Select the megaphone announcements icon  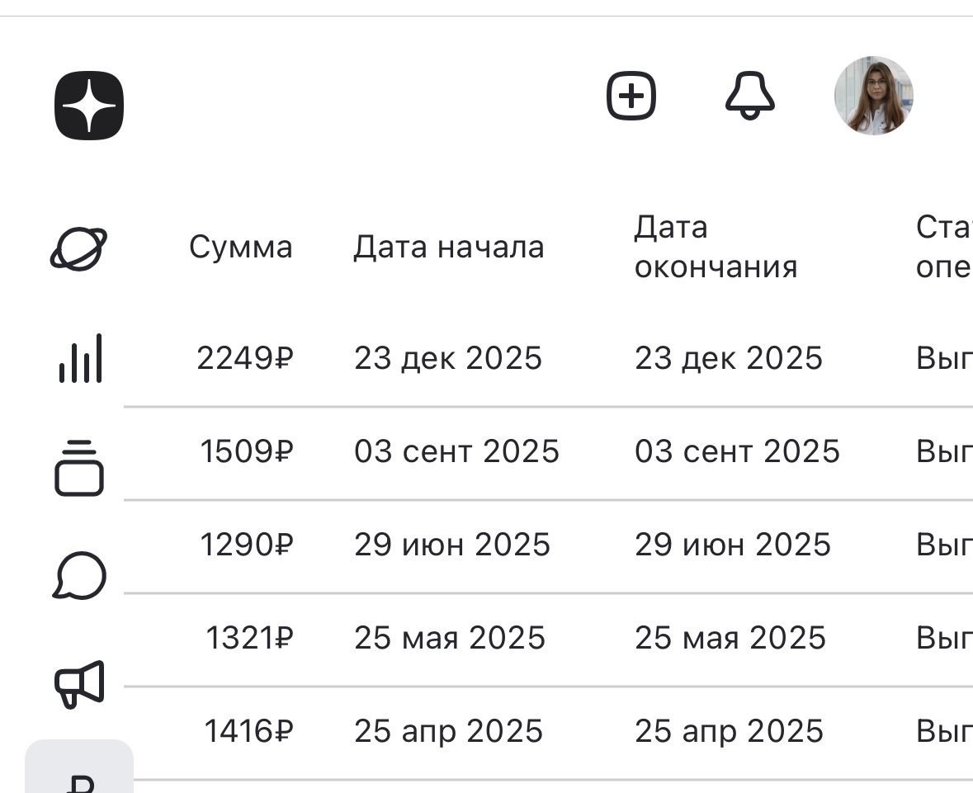click(80, 680)
